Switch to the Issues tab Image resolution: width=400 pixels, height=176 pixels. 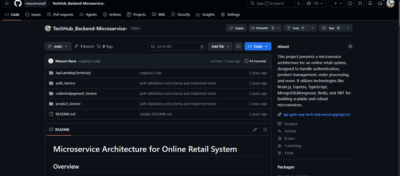tap(33, 14)
